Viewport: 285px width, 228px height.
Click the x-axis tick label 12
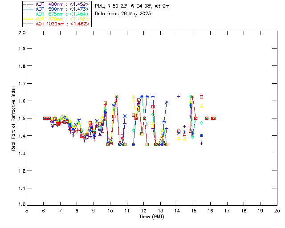(143, 211)
